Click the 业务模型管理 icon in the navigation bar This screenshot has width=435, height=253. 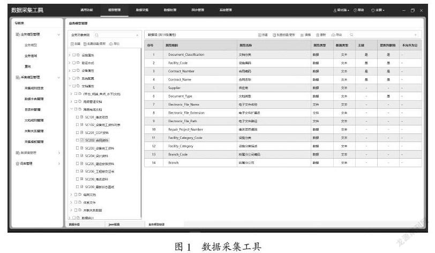point(18,34)
